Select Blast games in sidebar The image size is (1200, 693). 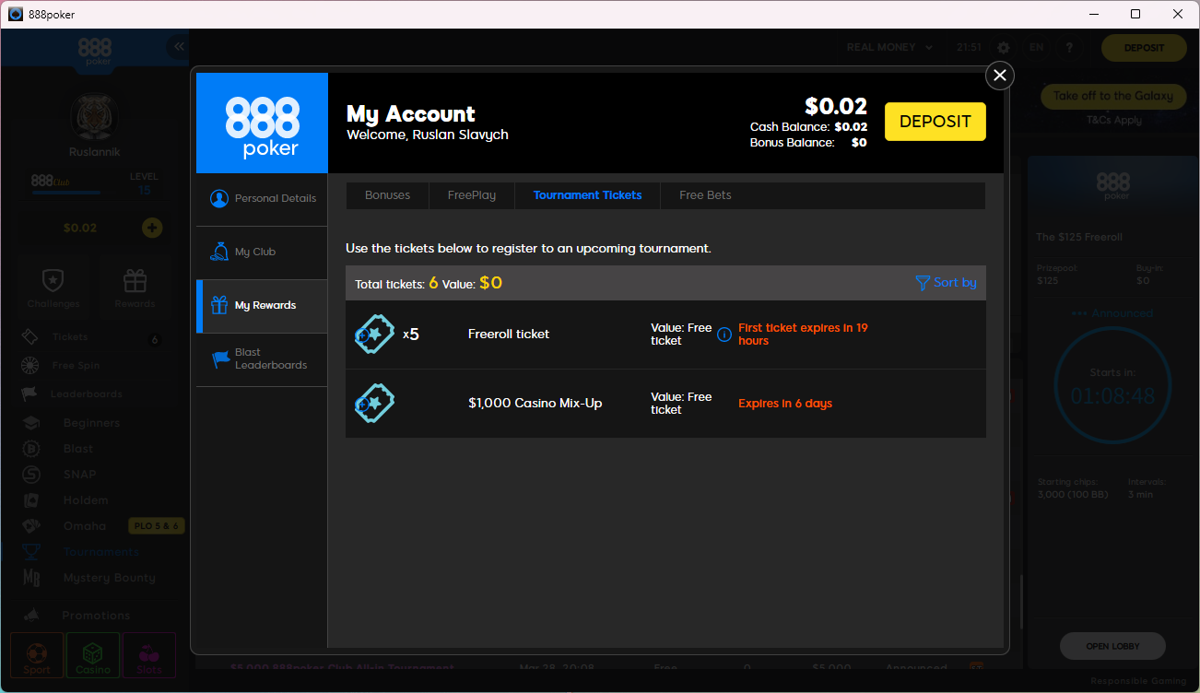78,449
